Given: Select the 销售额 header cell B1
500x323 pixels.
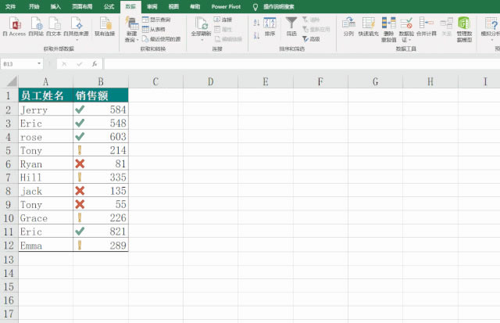Looking at the screenshot, I should point(102,95).
